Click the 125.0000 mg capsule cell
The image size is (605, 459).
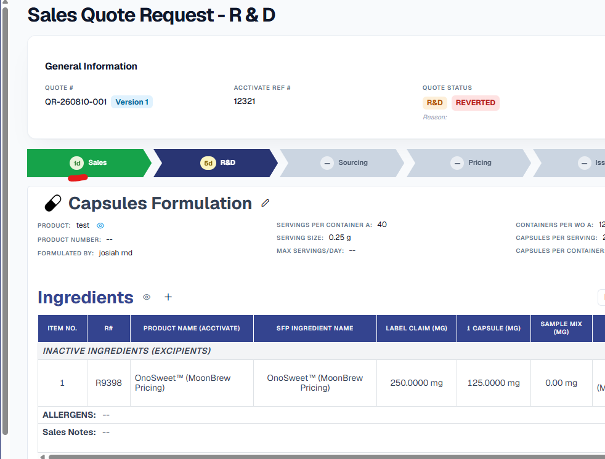point(493,383)
